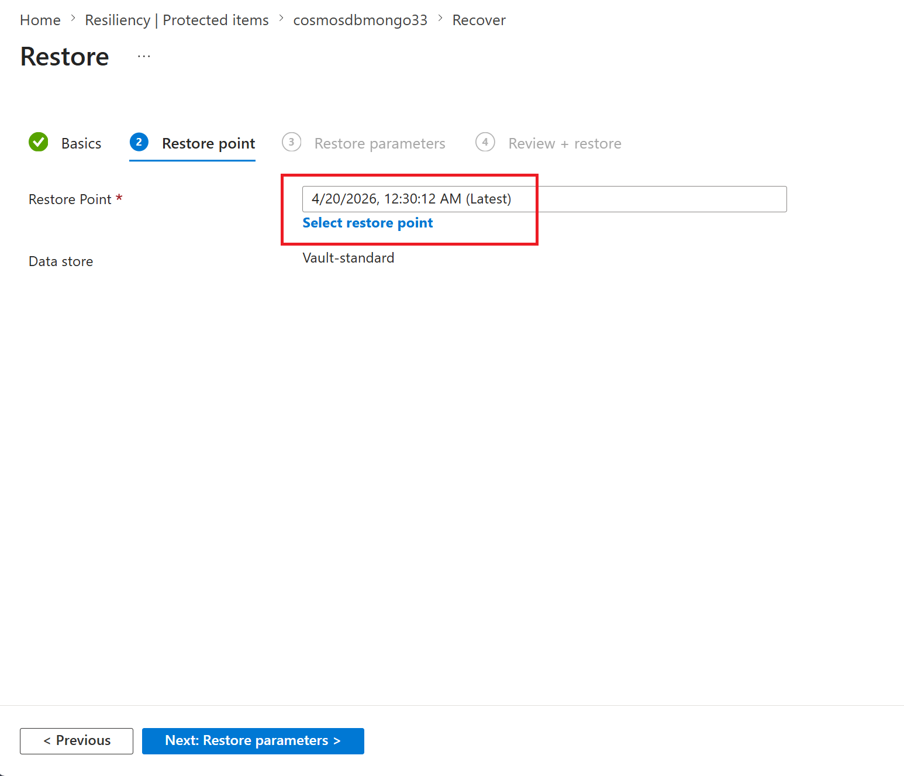Click the step 4 circle icon

(485, 142)
